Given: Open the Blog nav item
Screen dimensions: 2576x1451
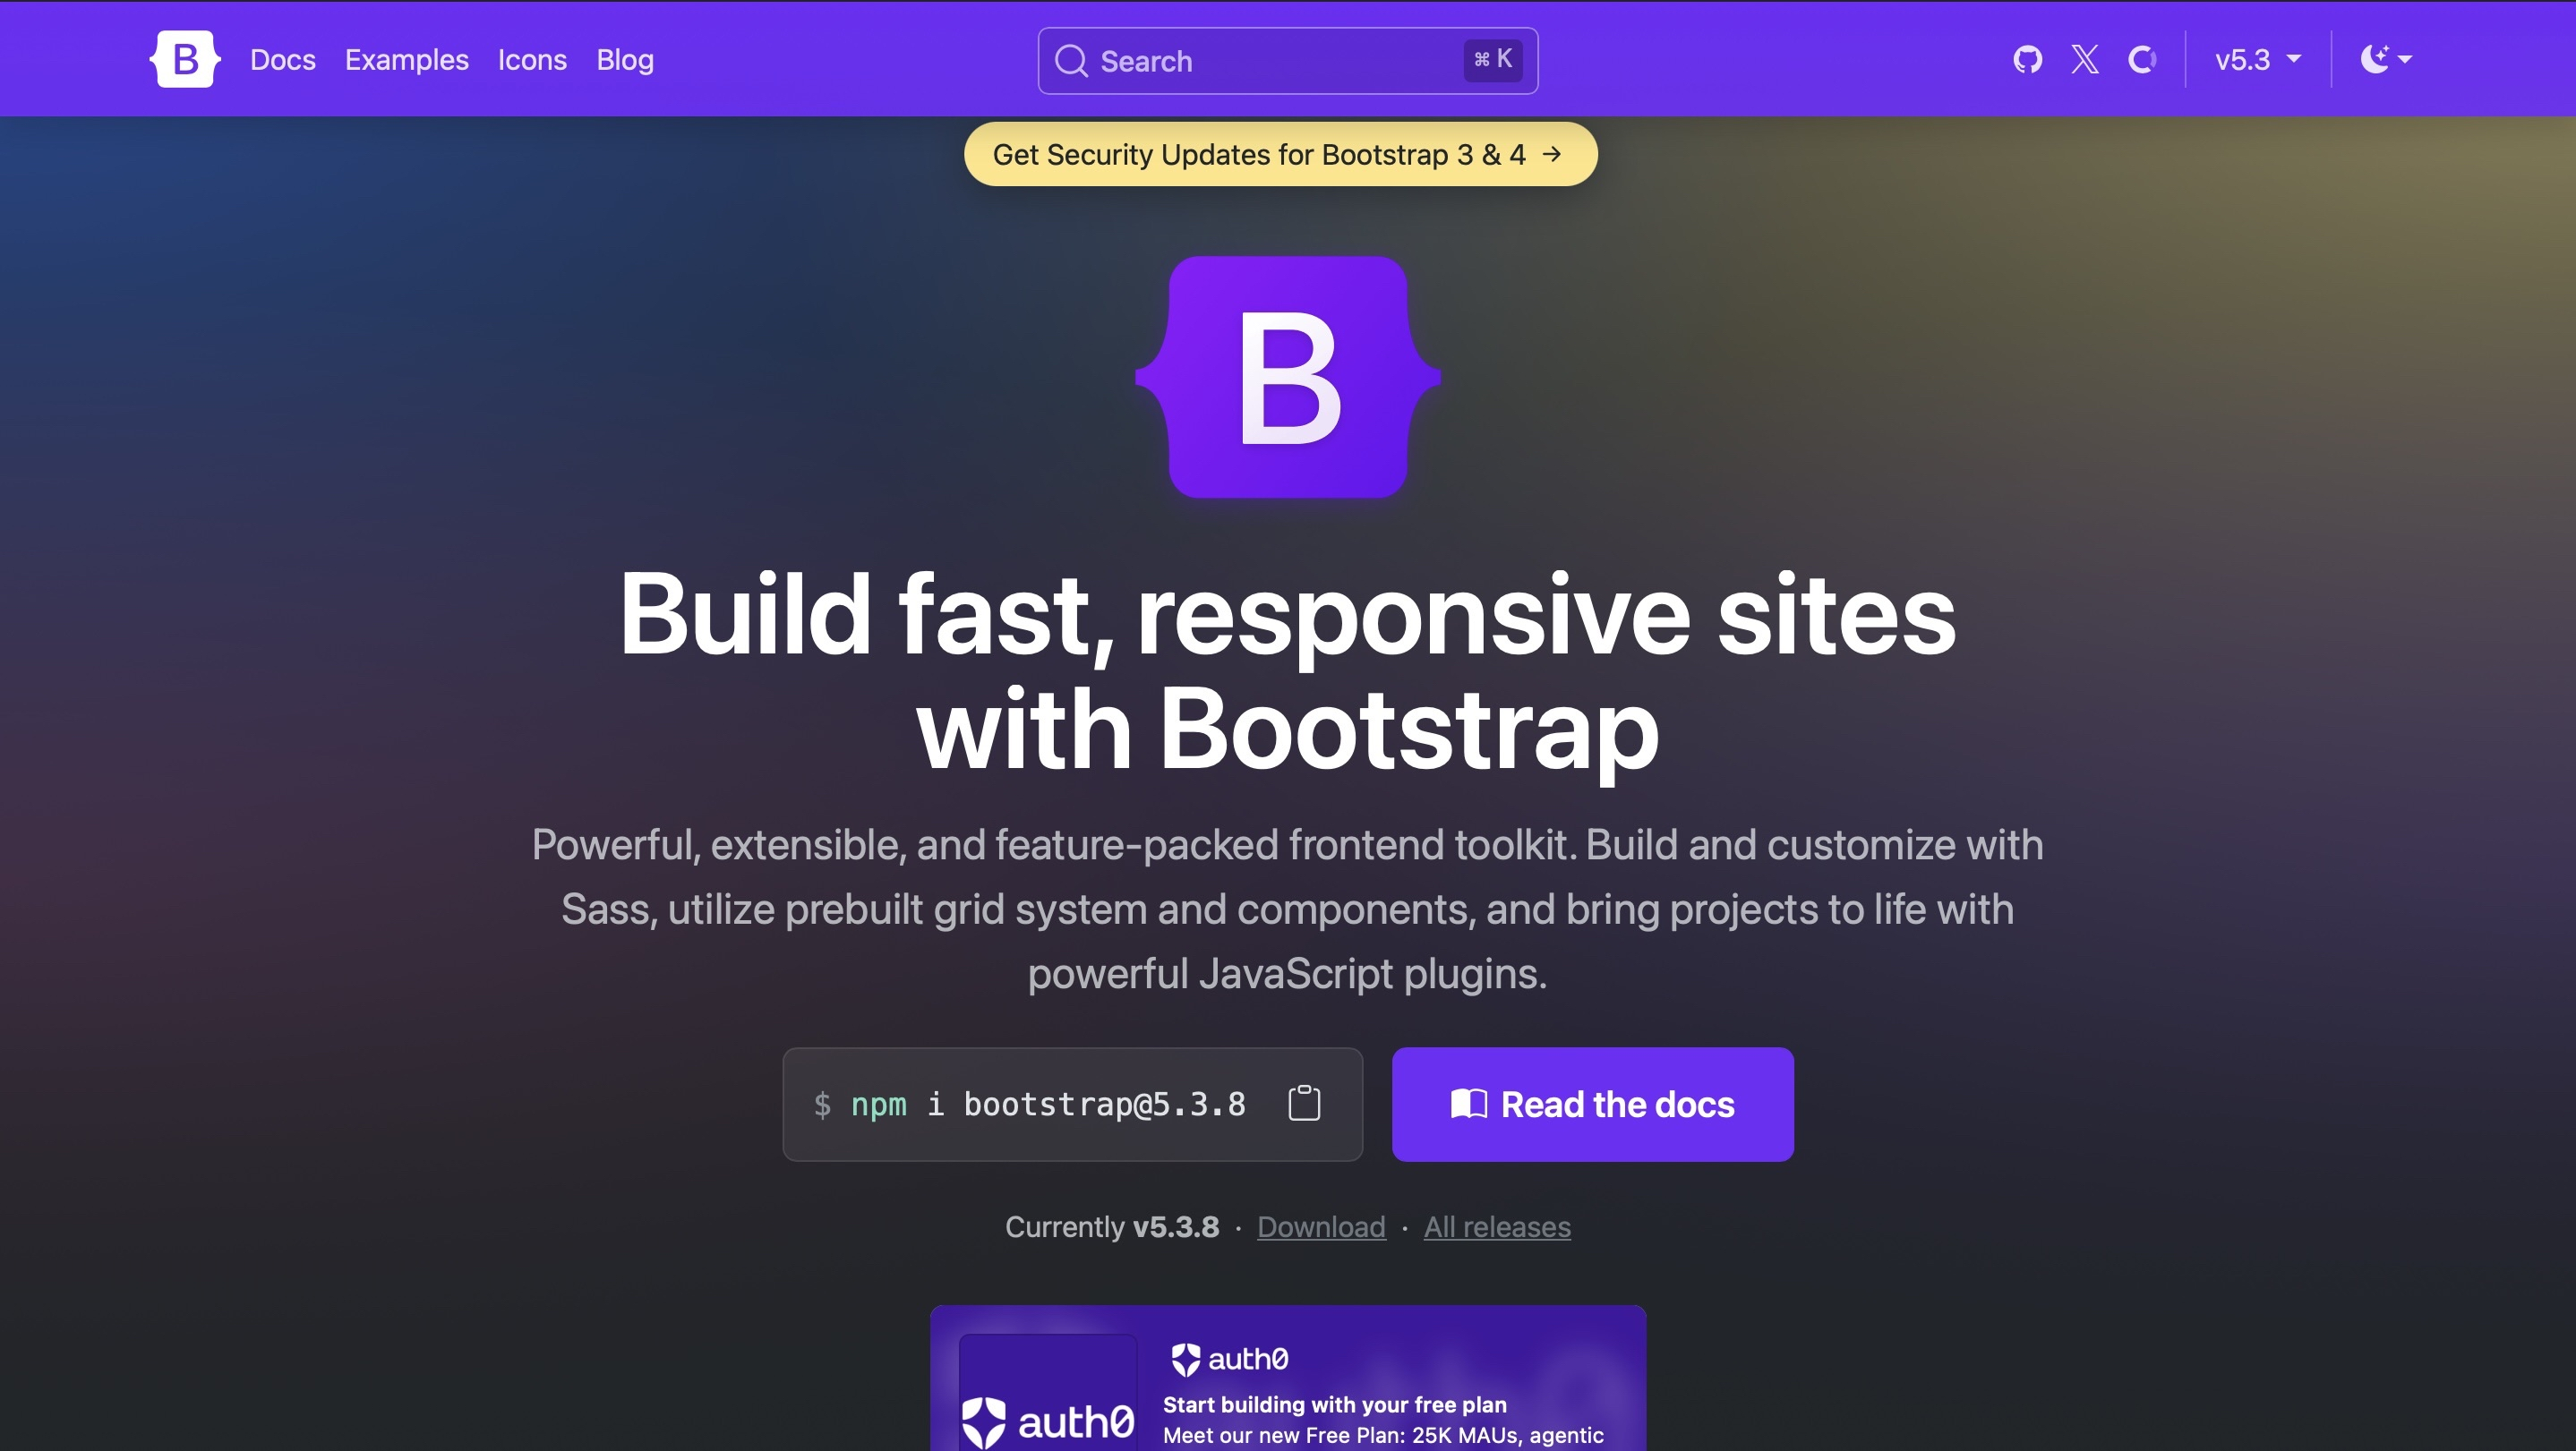Looking at the screenshot, I should pos(625,60).
